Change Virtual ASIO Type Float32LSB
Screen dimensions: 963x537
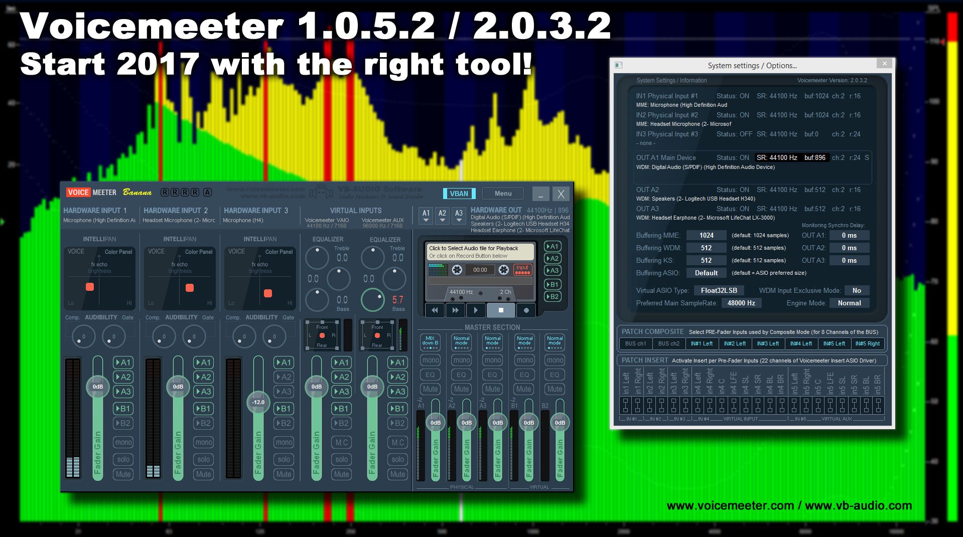(x=719, y=290)
